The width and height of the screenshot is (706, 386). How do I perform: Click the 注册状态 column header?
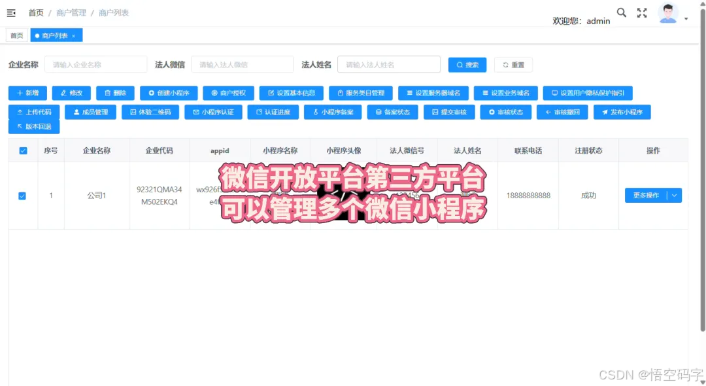(x=588, y=150)
